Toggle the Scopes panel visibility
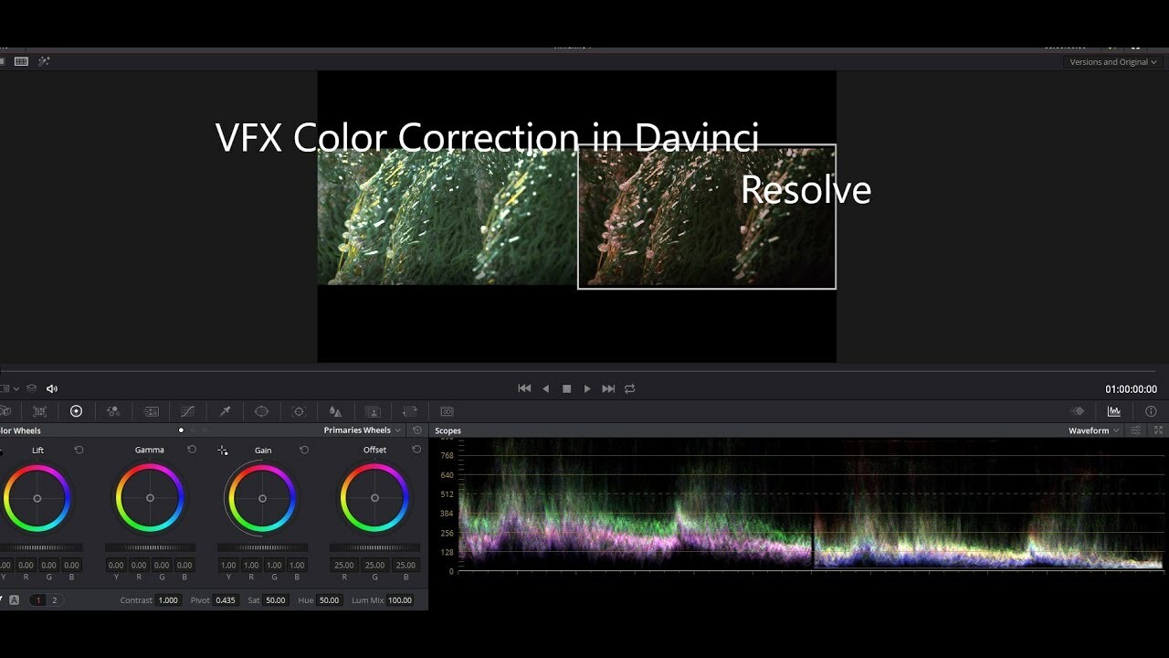Screen dimensions: 1169x658 click(1114, 411)
